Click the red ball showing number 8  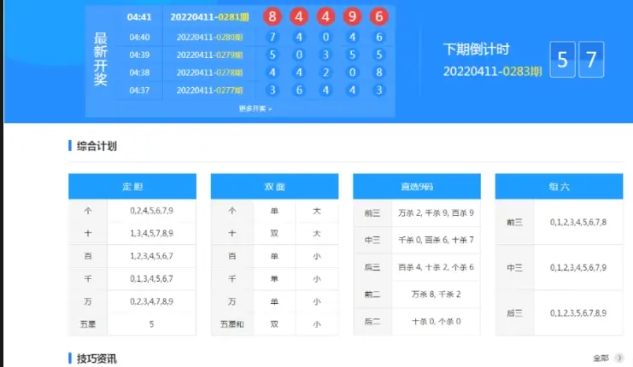click(272, 16)
